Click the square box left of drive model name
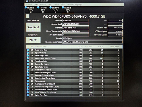The width and height of the screenshot is (142, 107). pos(28,16)
